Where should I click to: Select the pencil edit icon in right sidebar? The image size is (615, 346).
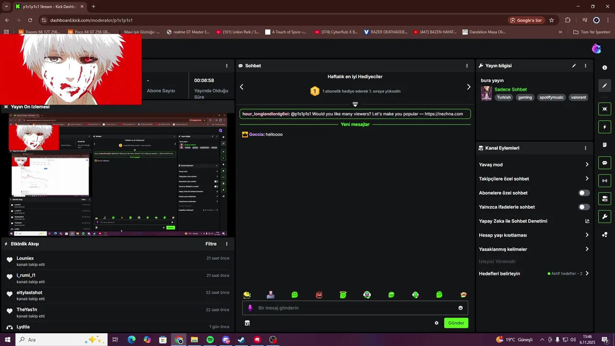[604, 86]
